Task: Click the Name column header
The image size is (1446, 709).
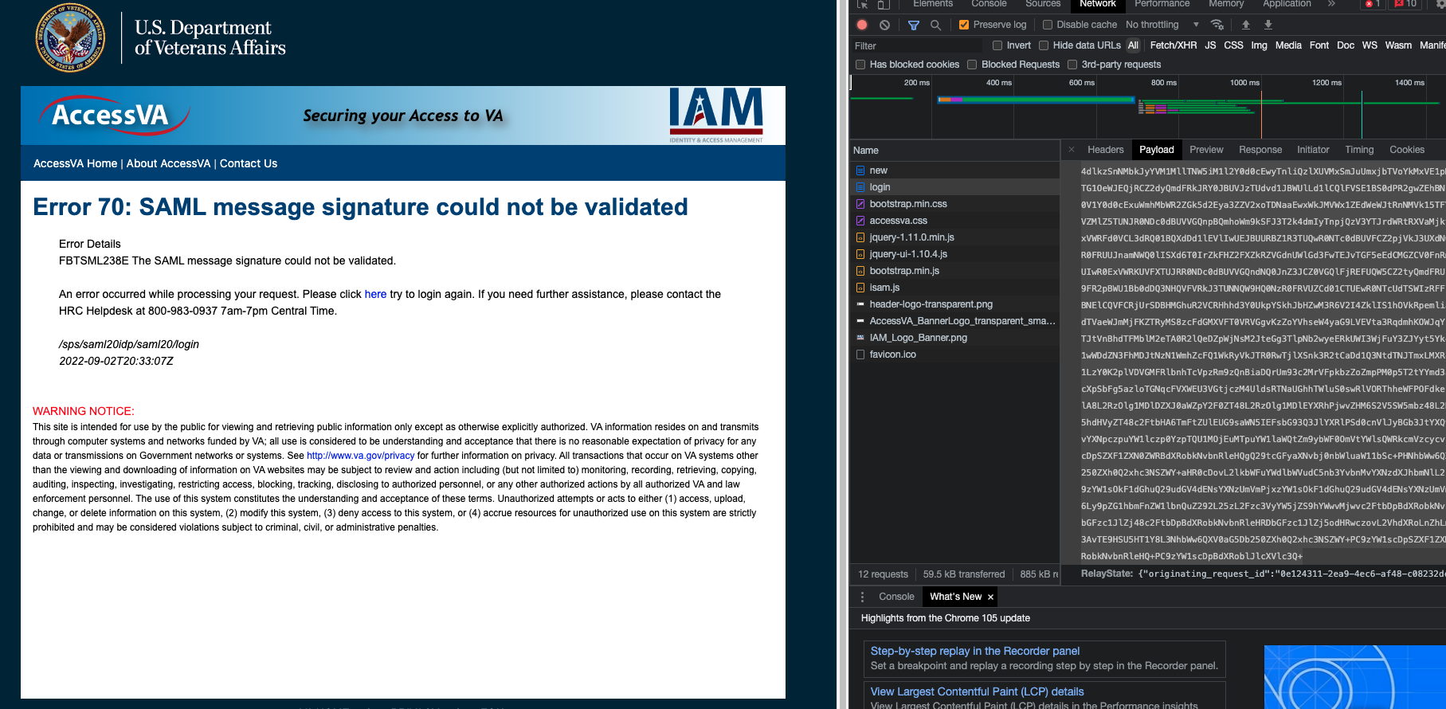Action: pos(954,151)
